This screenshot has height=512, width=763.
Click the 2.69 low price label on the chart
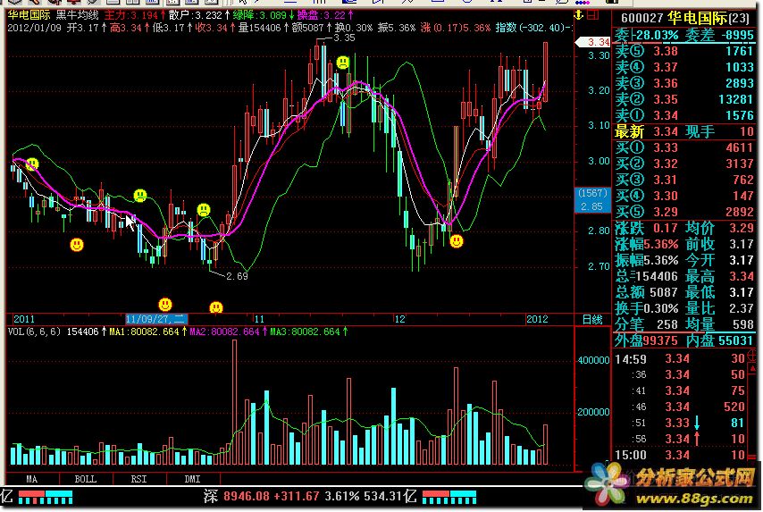point(237,276)
